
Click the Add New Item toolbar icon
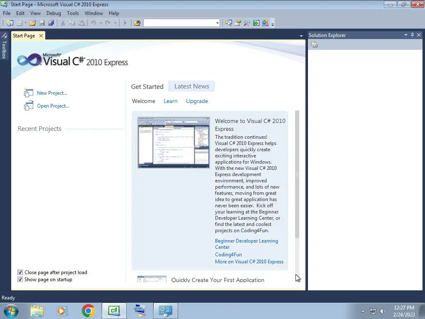(x=19, y=23)
